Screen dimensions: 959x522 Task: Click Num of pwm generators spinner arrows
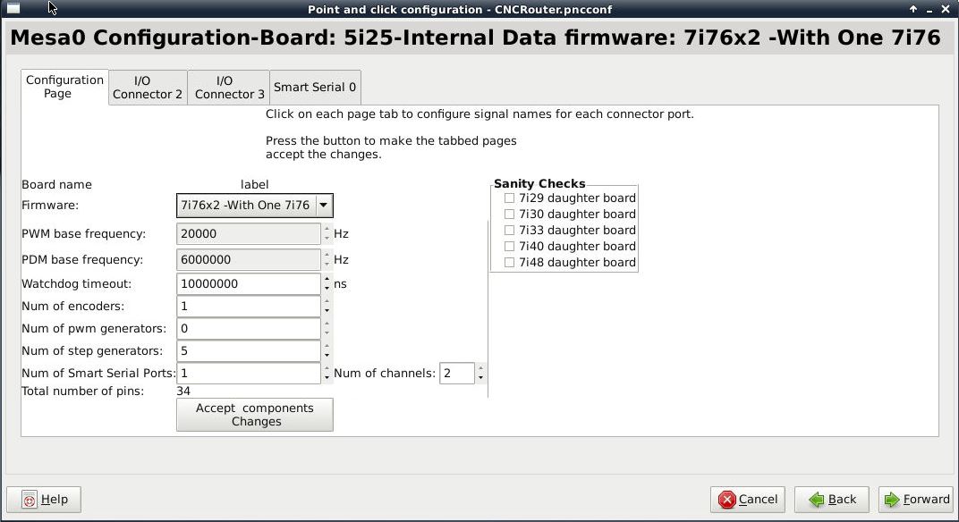pyautogui.click(x=327, y=329)
